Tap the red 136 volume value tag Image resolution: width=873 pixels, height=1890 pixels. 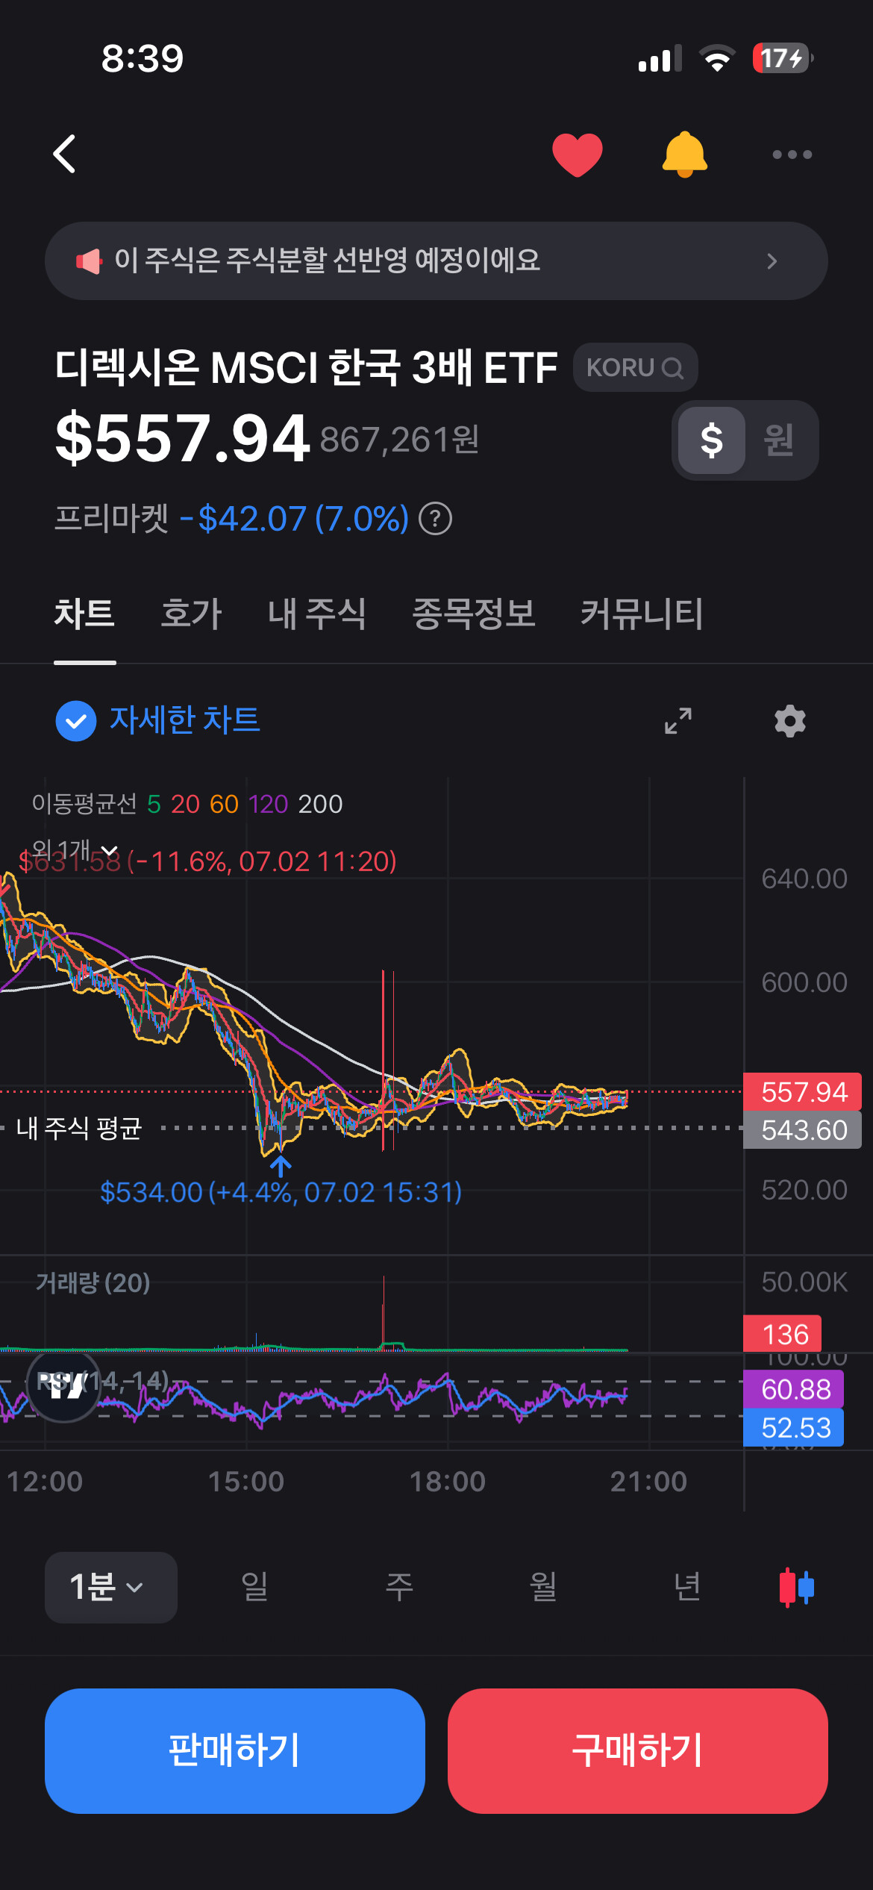click(x=783, y=1334)
